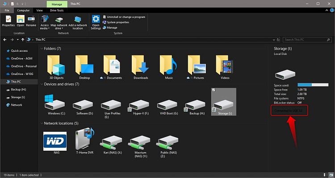Collapse the Devices and drives group
Viewport: 335px width, 178px height.
click(x=42, y=84)
